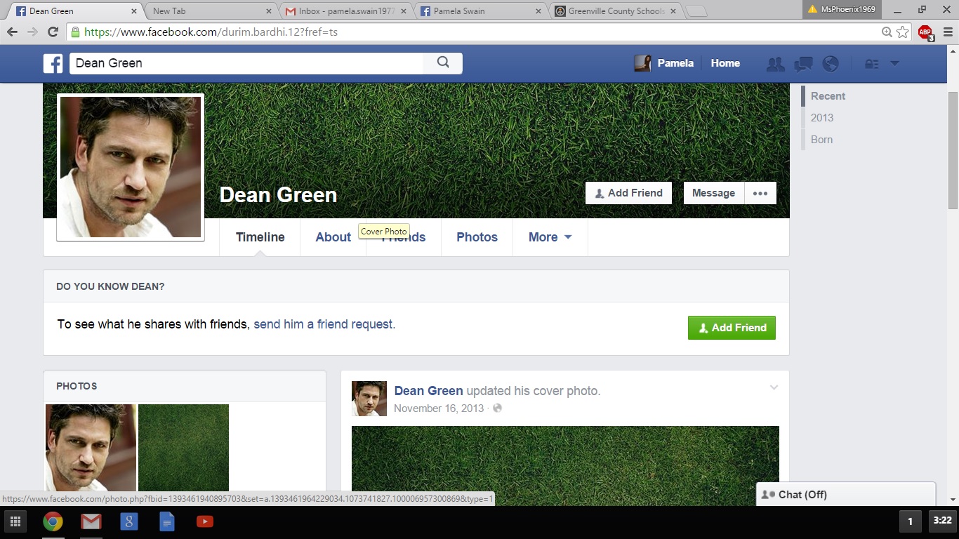Click the search magnifier button
Viewport: 959px width, 539px height.
click(x=443, y=62)
